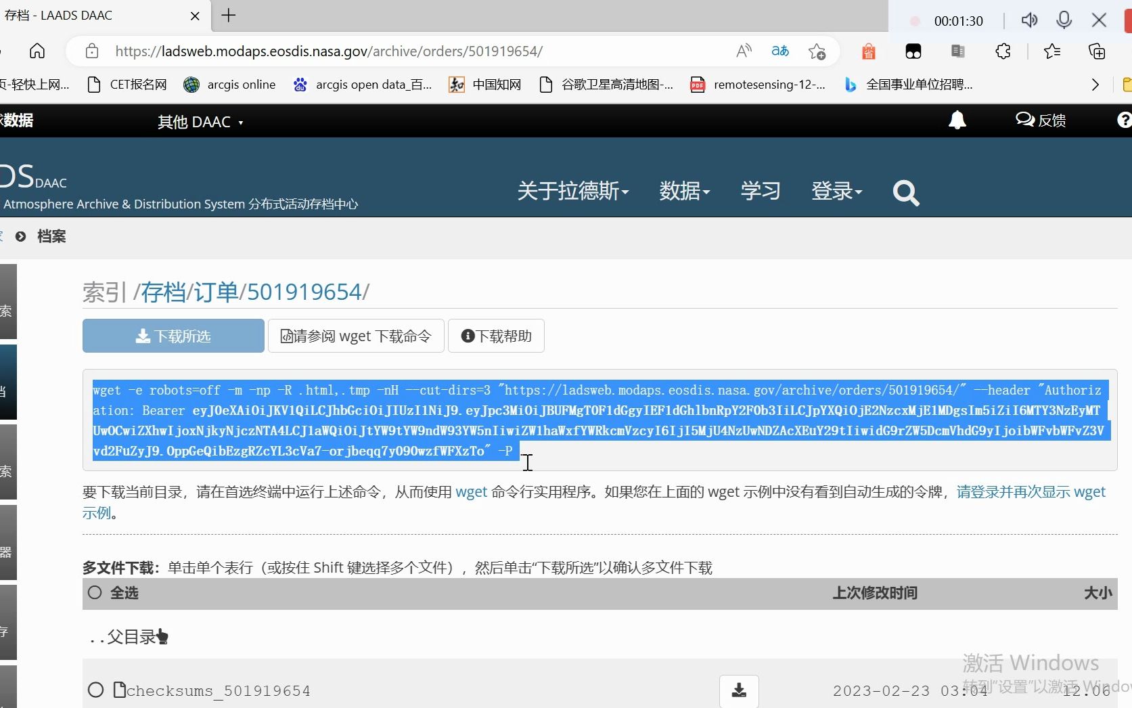The width and height of the screenshot is (1132, 708).
Task: Expand the 其他 DAAC dropdown
Action: pyautogui.click(x=200, y=122)
